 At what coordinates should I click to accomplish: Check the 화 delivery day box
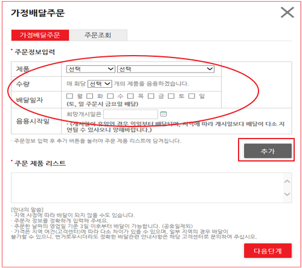[x=90, y=96]
